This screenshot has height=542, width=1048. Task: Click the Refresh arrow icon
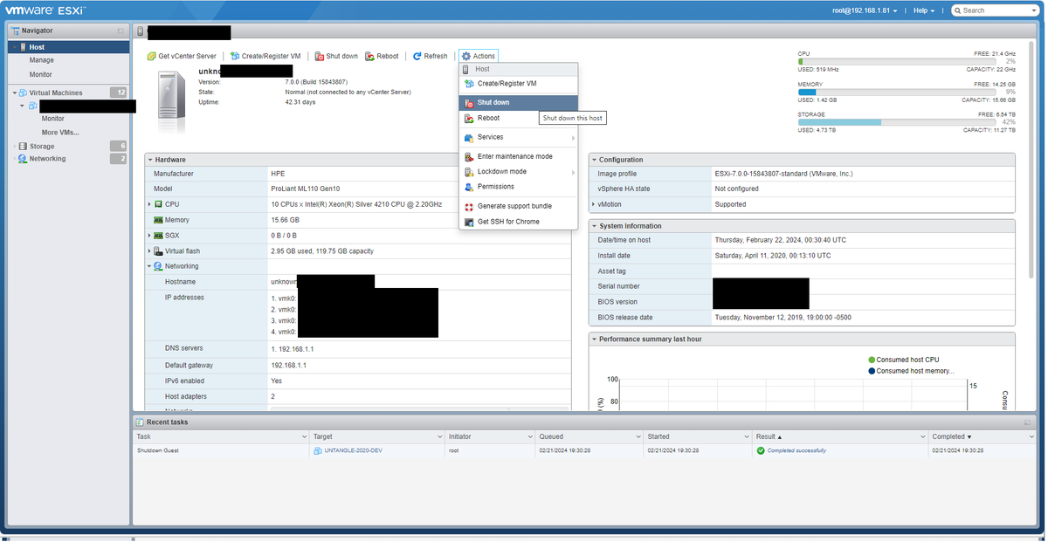pos(417,56)
